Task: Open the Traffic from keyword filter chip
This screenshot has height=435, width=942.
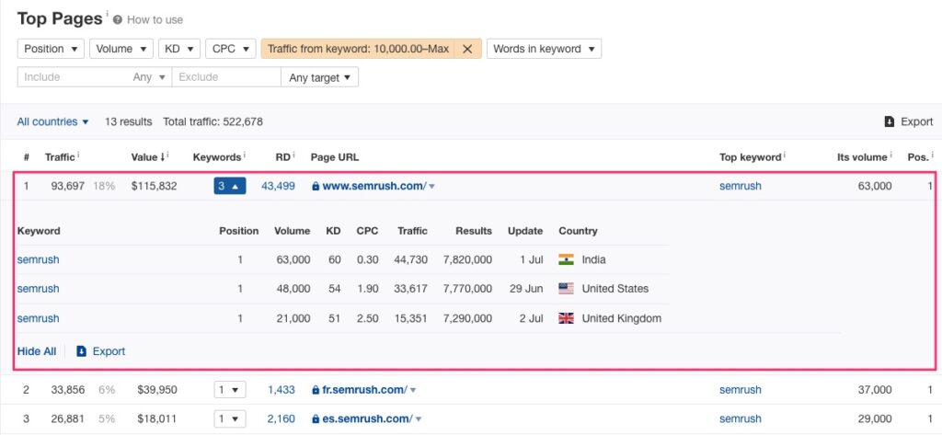Action: click(358, 49)
